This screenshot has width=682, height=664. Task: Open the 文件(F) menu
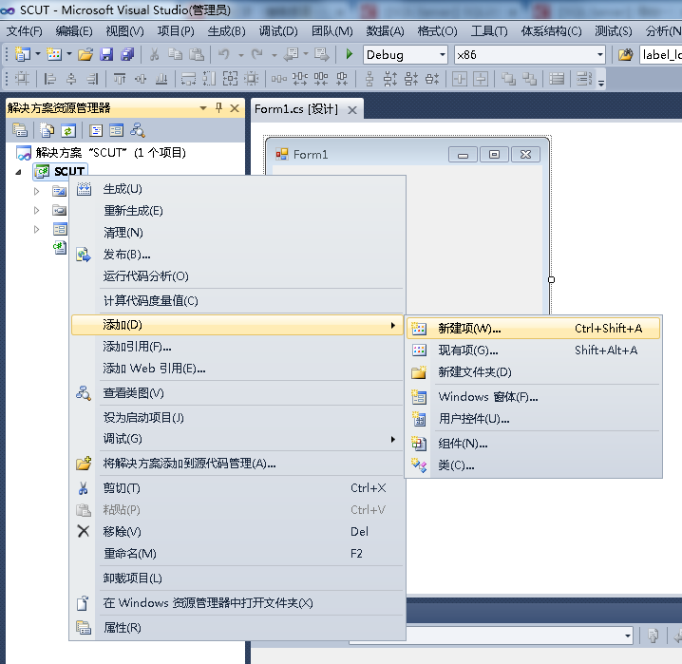click(x=25, y=31)
